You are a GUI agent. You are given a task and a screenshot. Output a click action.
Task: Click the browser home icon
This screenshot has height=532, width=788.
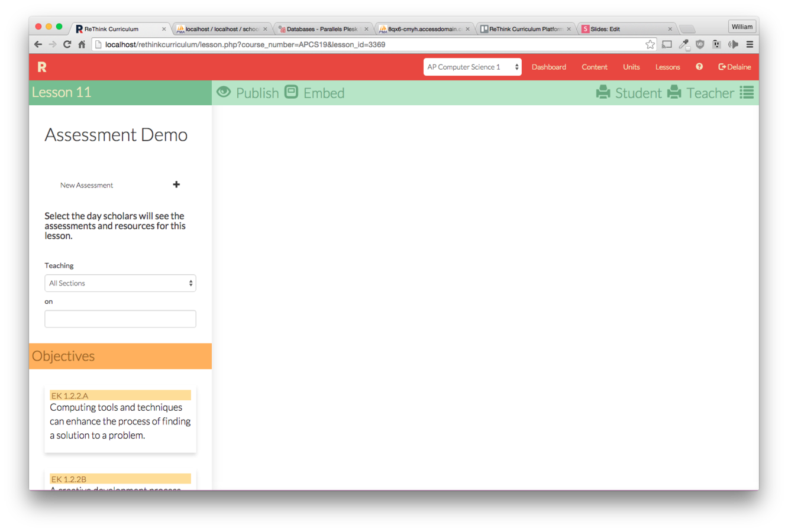(x=82, y=44)
